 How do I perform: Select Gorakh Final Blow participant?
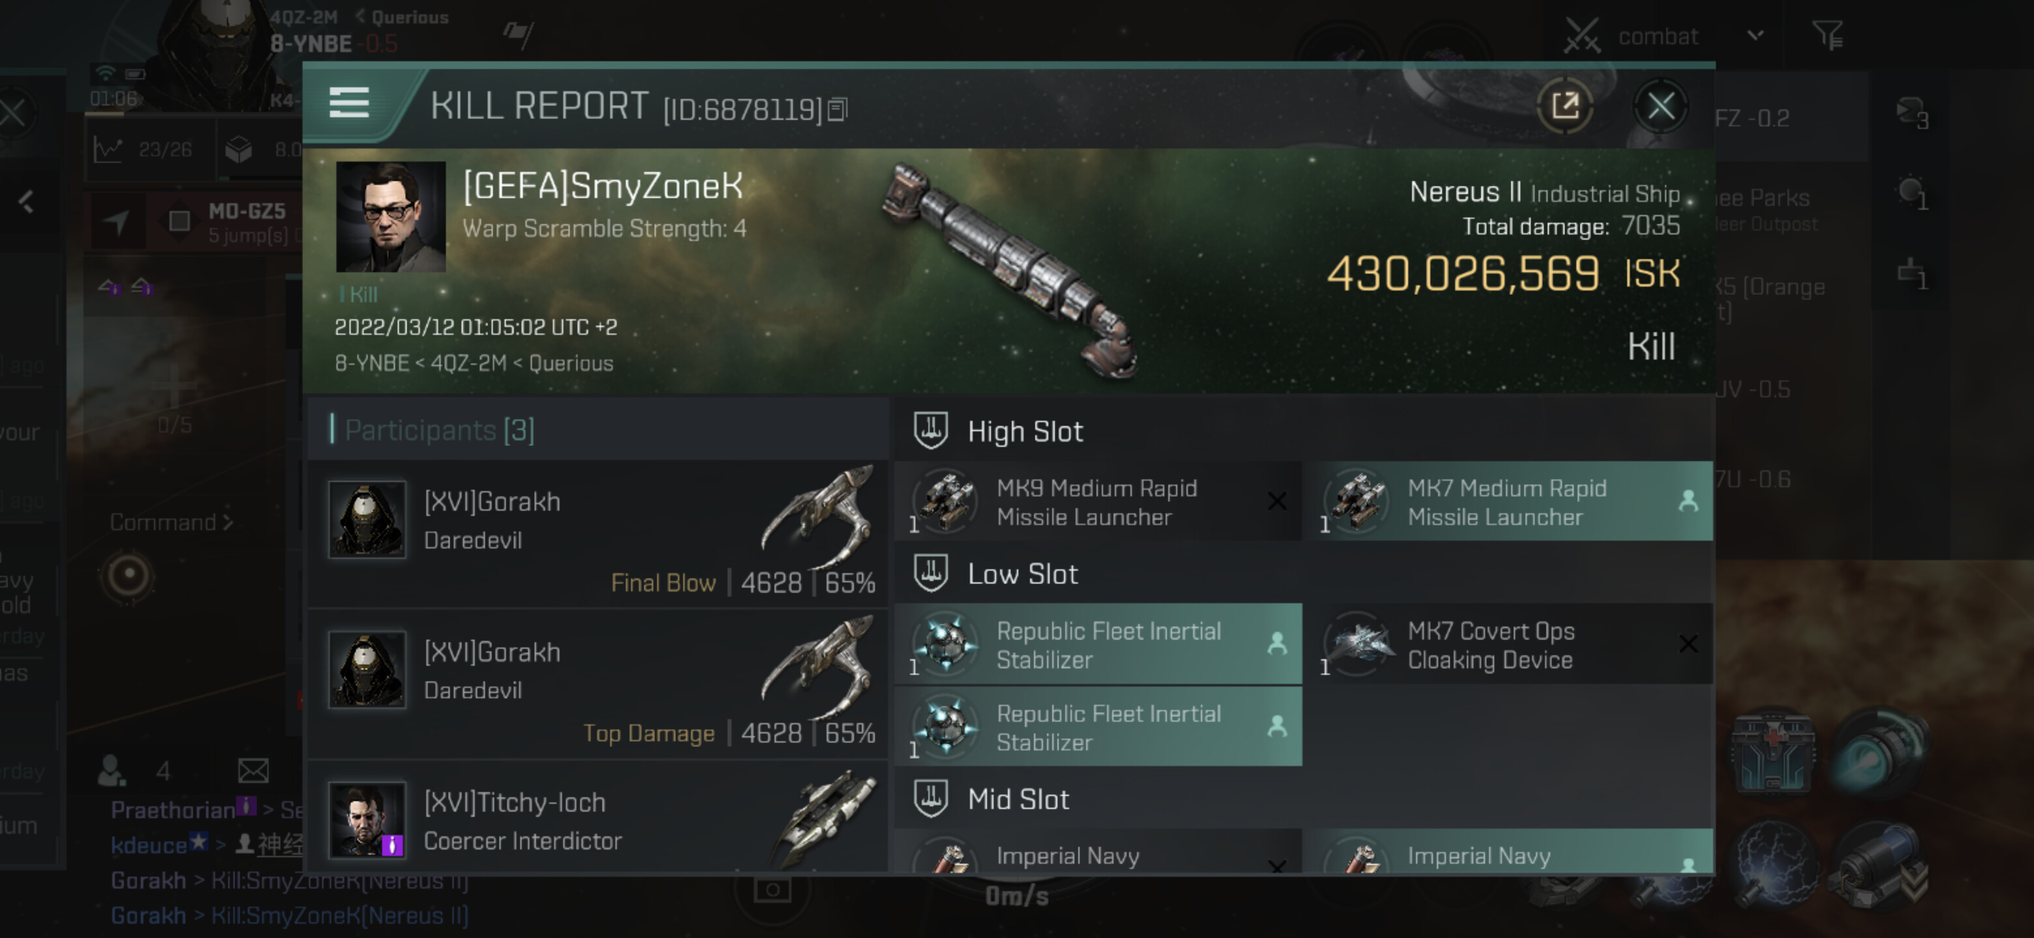pyautogui.click(x=598, y=533)
